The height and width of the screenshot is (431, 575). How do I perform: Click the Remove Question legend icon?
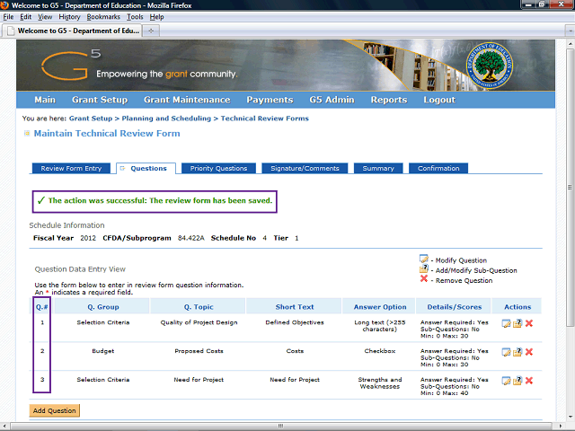[424, 278]
